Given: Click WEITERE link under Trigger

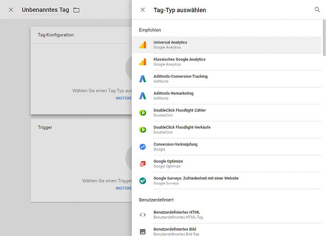Looking at the screenshot, I should click(x=123, y=188).
